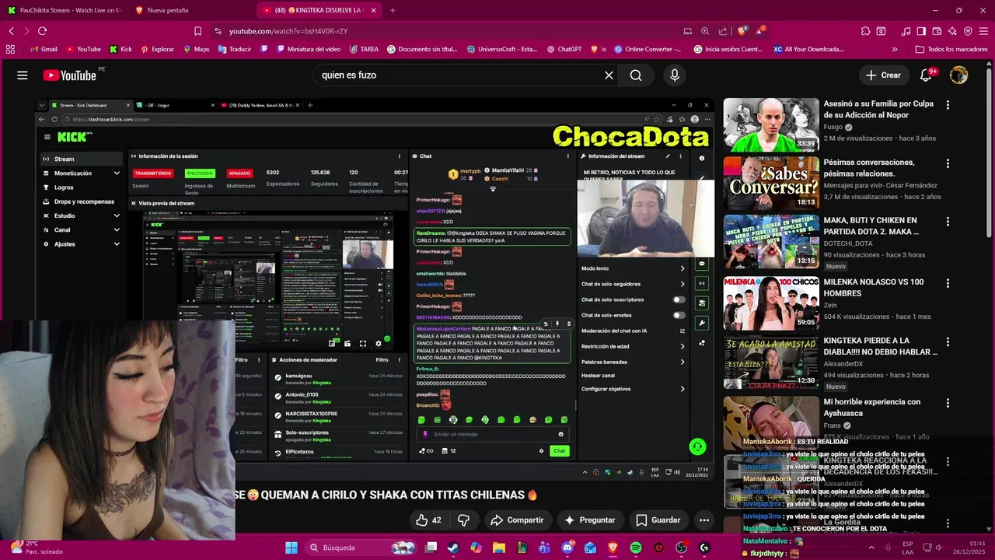Open File Explorer from the taskbar
The height and width of the screenshot is (560, 995).
(499, 548)
